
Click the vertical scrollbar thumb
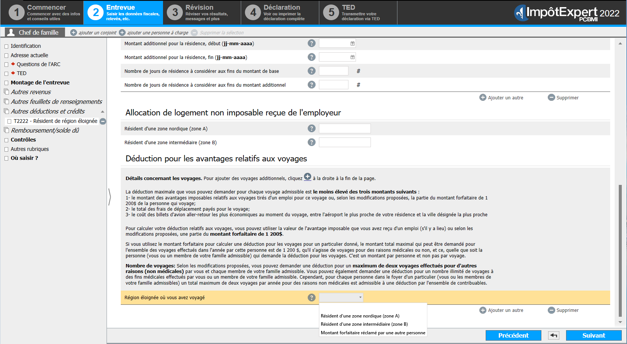tap(620, 250)
